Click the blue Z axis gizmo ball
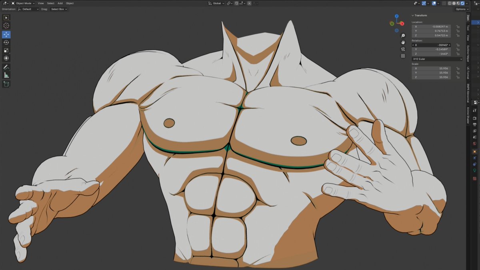 [x=396, y=16]
